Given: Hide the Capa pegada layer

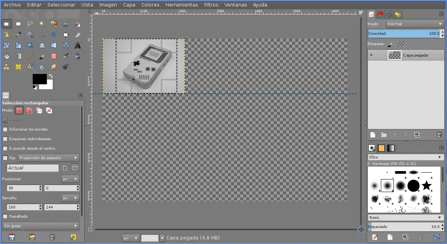Looking at the screenshot, I should tap(371, 55).
